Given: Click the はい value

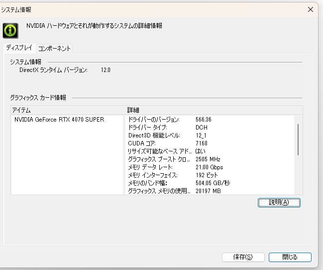Looking at the screenshot, I should click(200, 151).
